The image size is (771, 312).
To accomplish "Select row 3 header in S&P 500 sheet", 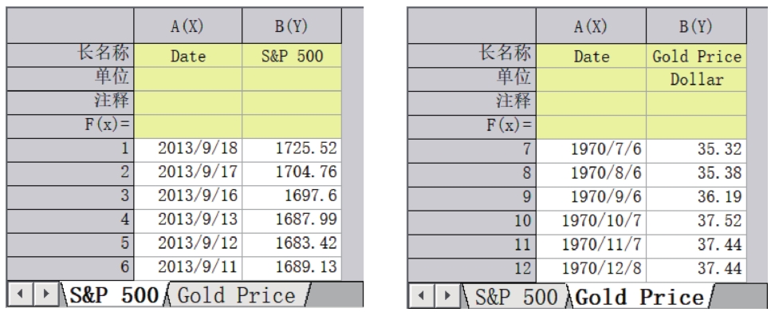I will [70, 195].
